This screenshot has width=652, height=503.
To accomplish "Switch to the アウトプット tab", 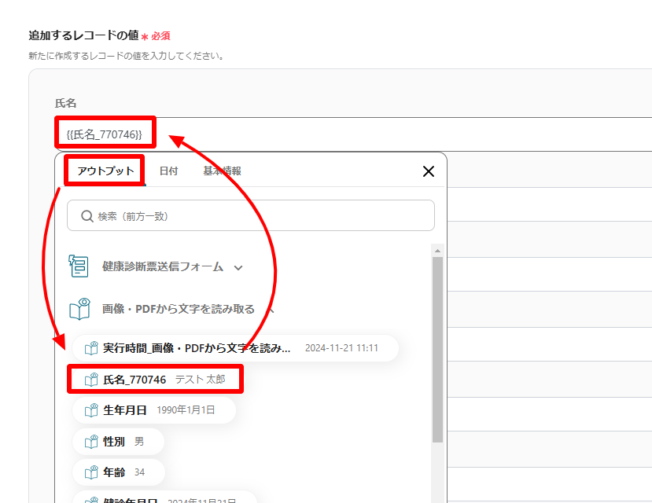I will click(x=105, y=171).
